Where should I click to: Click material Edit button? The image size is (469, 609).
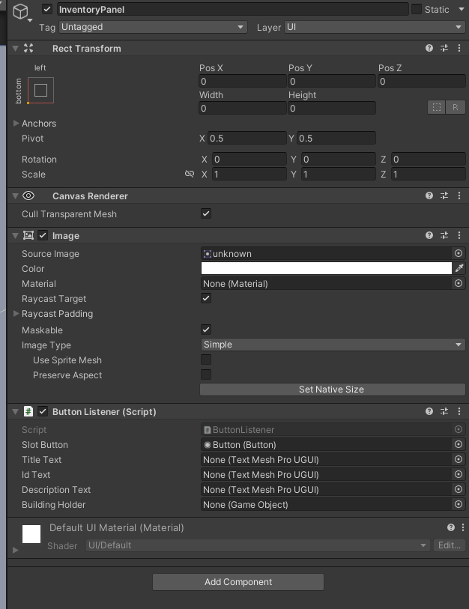450,545
